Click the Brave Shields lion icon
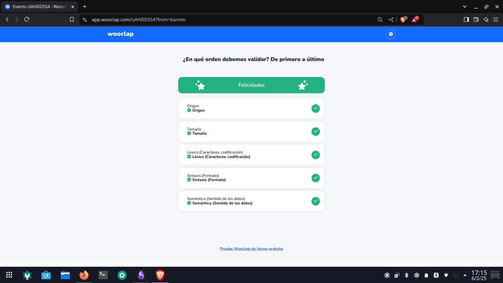This screenshot has height=283, width=503. [403, 20]
